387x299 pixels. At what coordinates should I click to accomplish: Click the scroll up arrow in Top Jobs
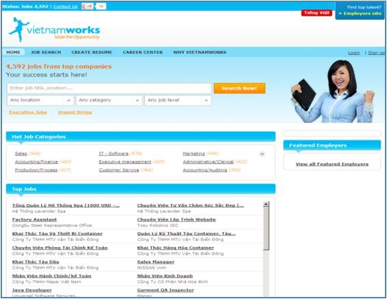pyautogui.click(x=266, y=204)
